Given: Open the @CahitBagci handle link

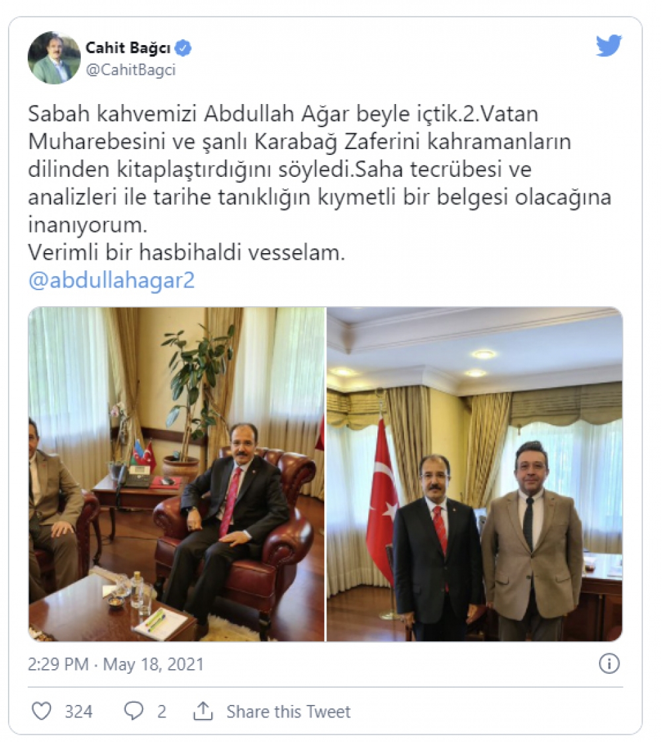Looking at the screenshot, I should coord(131,70).
